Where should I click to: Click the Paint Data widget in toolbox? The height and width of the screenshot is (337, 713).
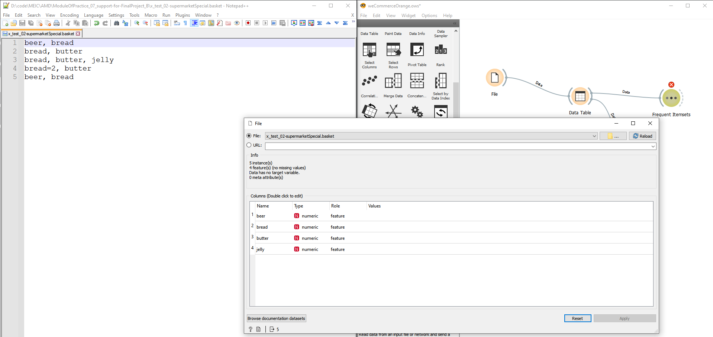click(x=393, y=34)
